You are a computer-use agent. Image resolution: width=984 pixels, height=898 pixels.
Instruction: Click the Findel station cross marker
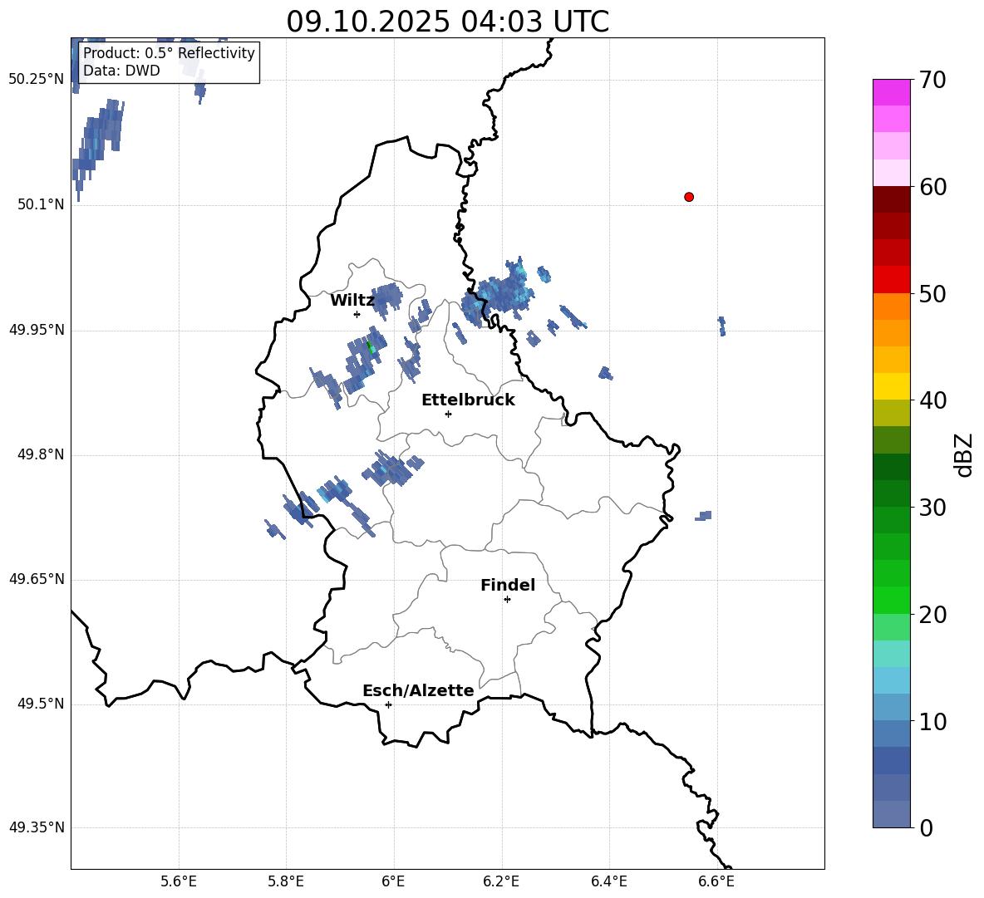pyautogui.click(x=507, y=600)
